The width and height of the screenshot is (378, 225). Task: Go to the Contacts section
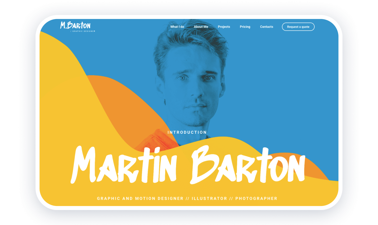point(266,27)
